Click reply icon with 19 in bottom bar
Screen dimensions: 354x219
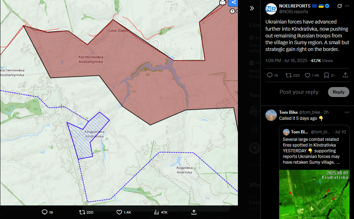tap(45, 212)
